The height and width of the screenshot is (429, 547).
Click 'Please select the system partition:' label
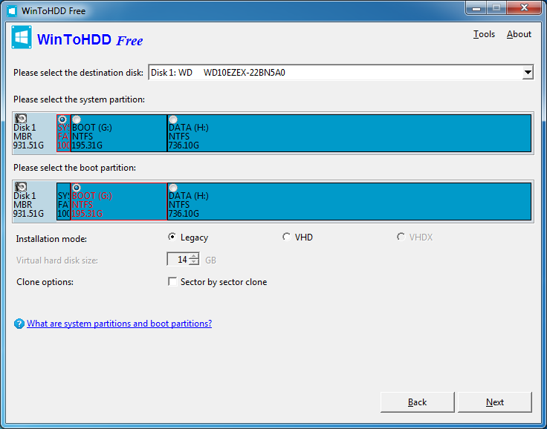79,99
